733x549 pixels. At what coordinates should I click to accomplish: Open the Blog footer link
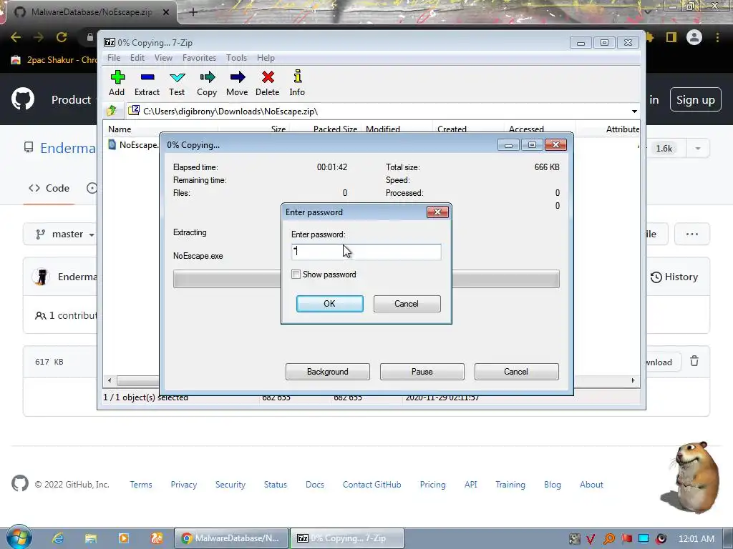coord(552,484)
